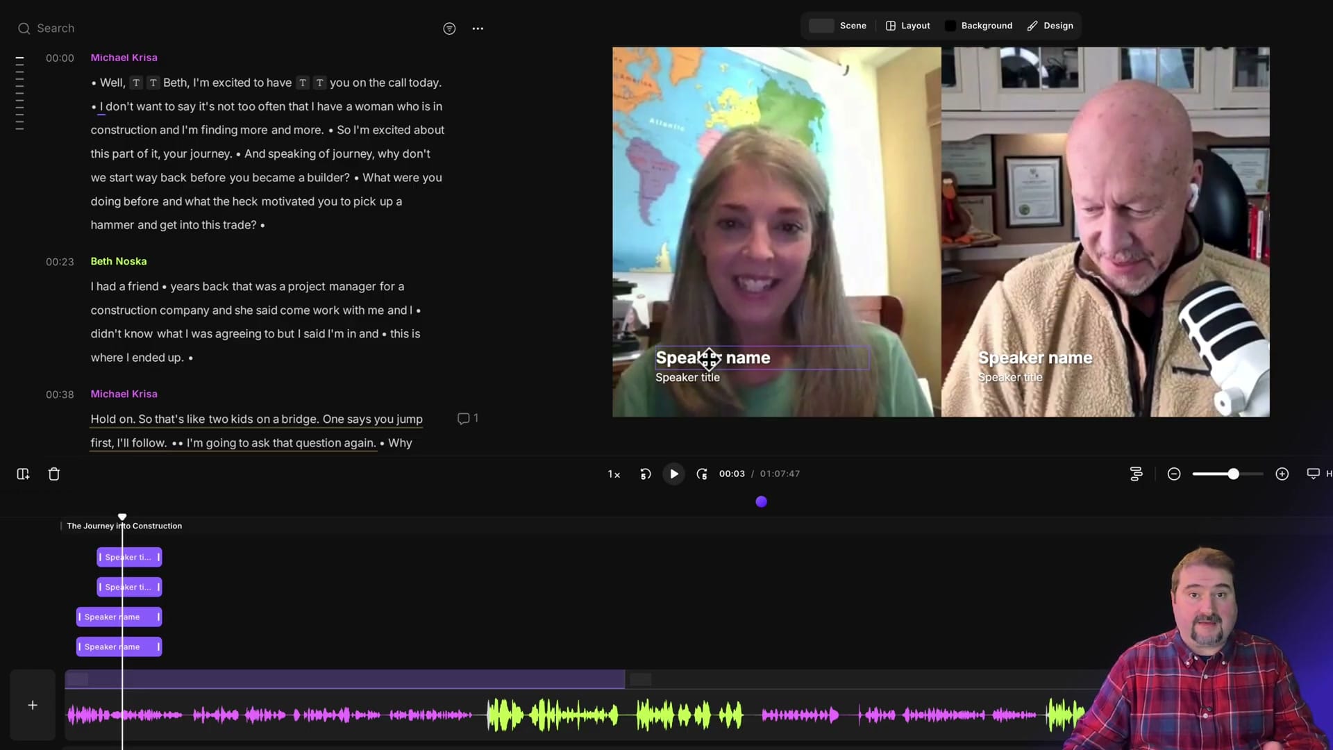The image size is (1333, 750).
Task: Click the audio waveform track
Action: click(576, 715)
